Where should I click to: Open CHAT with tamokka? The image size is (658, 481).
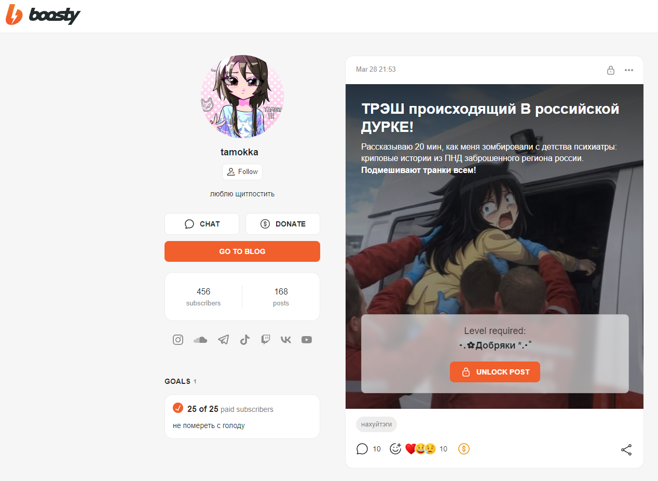pyautogui.click(x=202, y=224)
